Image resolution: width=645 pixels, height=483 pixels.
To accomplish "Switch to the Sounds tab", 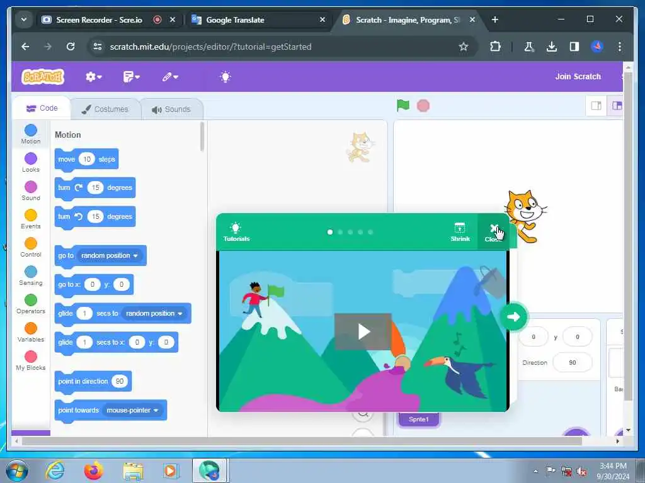I will 171,109.
